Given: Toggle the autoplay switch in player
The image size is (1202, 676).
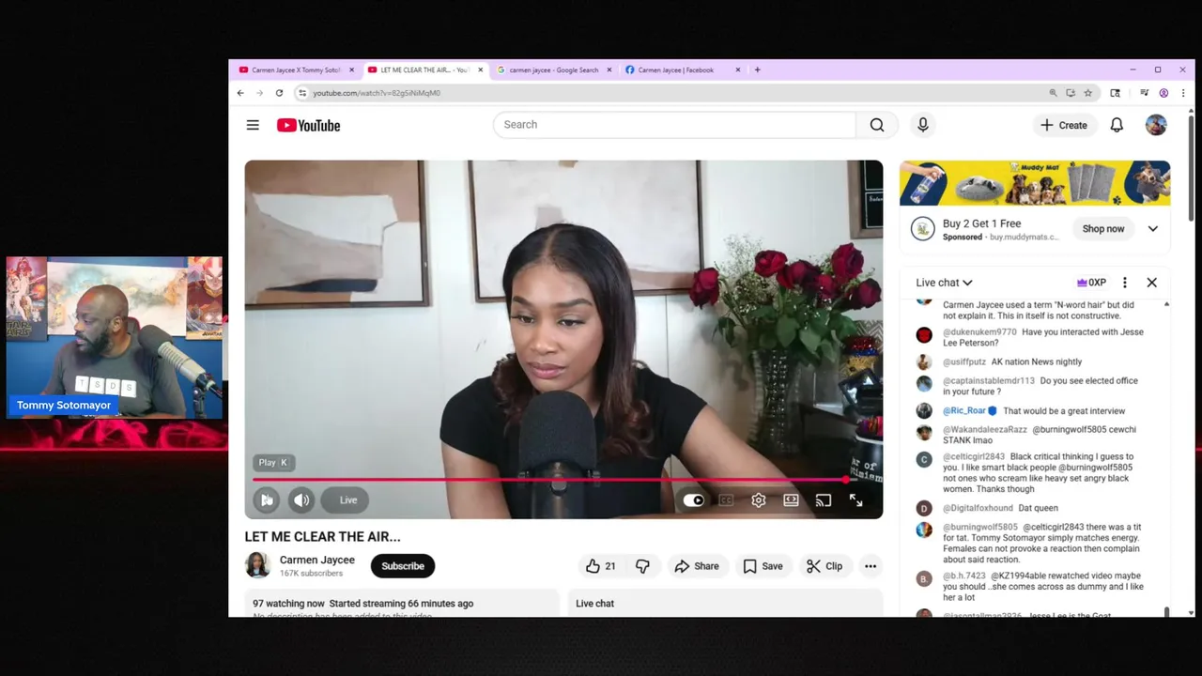Looking at the screenshot, I should click(693, 500).
